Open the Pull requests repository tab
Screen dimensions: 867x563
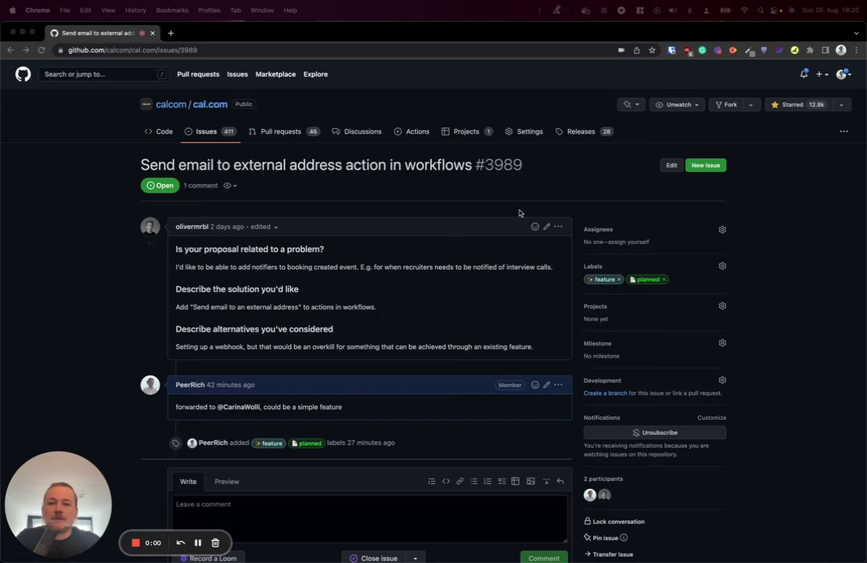(284, 131)
